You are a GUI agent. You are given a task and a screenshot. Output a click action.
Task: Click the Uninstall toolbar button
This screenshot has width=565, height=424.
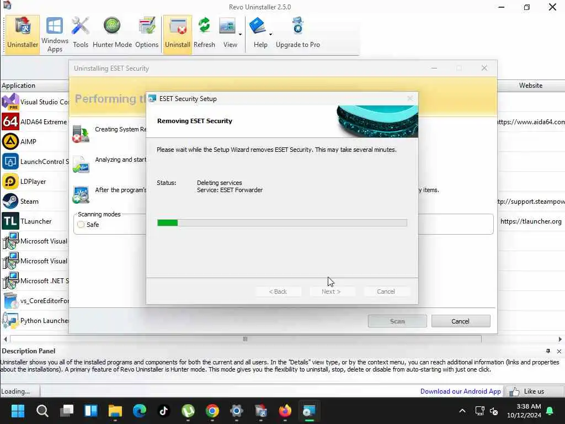pyautogui.click(x=177, y=34)
